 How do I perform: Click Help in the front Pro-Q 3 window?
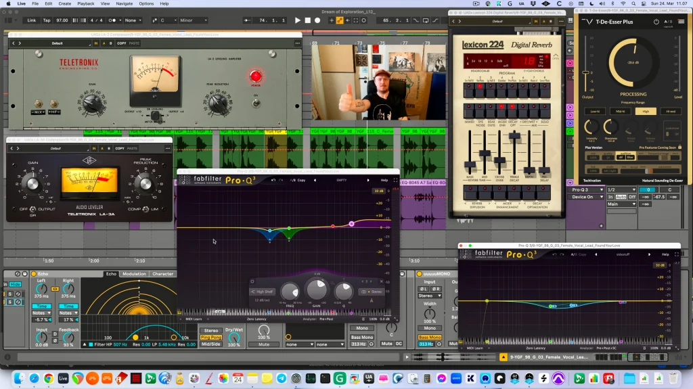(384, 180)
